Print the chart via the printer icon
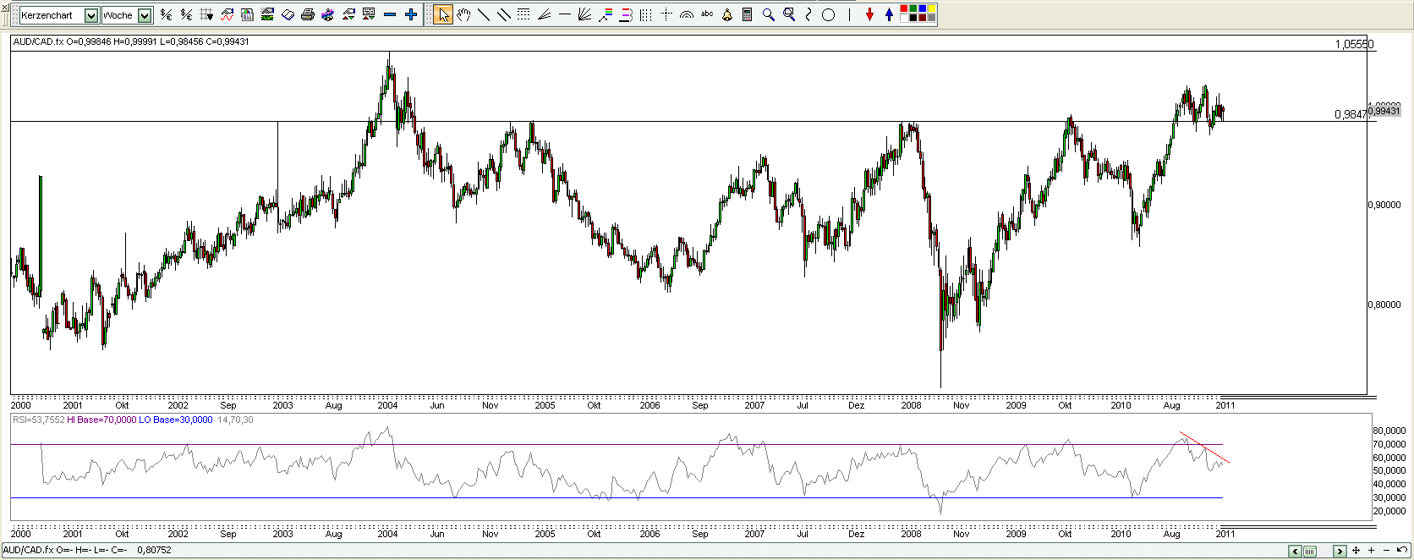The width and height of the screenshot is (1414, 560). coord(308,14)
